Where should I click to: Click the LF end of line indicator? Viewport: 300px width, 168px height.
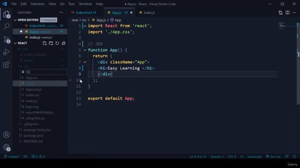coord(242,157)
